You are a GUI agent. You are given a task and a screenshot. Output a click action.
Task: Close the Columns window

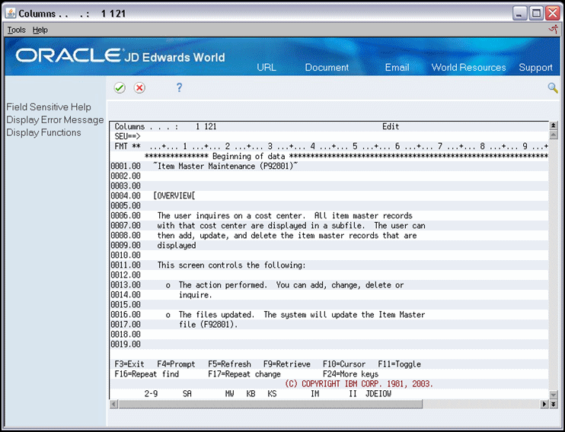(552, 14)
